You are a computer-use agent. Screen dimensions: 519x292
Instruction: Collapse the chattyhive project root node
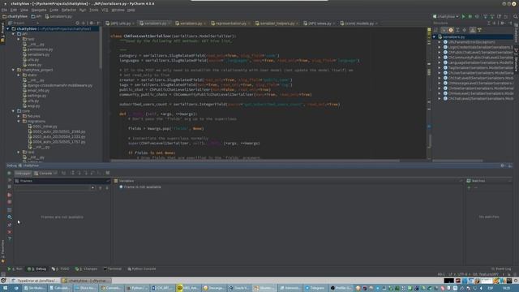pos(8,29)
